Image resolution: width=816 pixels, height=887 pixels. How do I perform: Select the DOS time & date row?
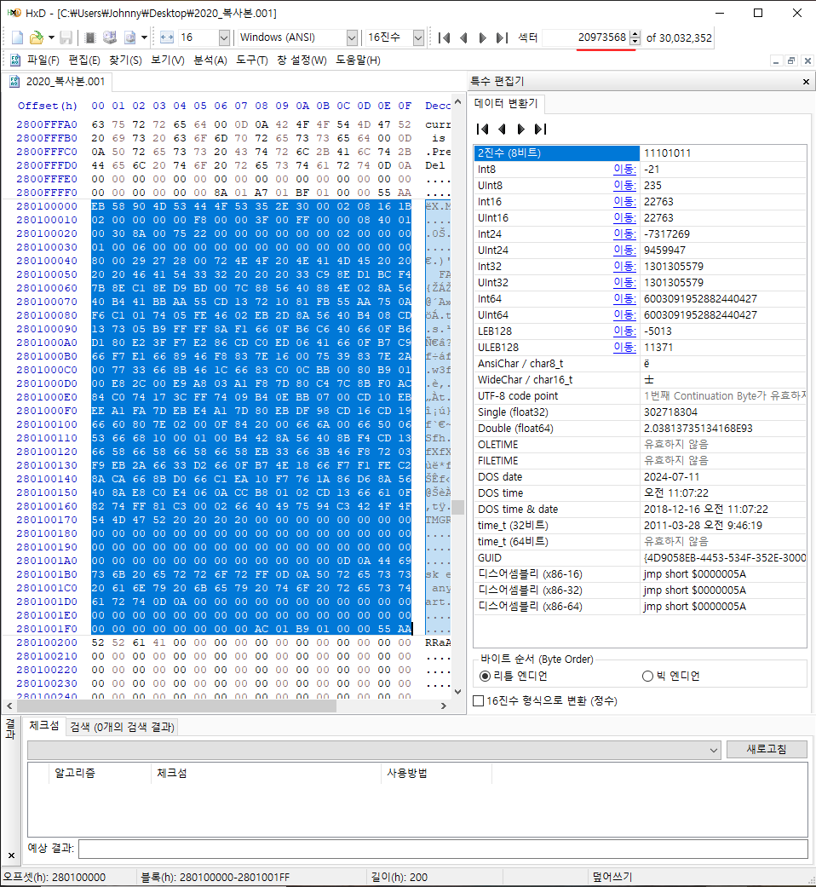tap(641, 510)
